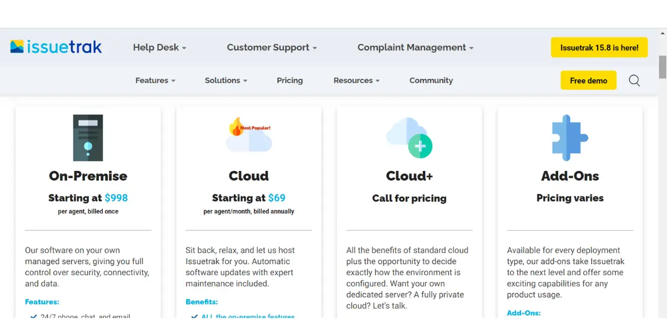Viewport: 667px width, 333px height.
Task: Click the $69 Cloud starting price
Action: pyautogui.click(x=276, y=198)
